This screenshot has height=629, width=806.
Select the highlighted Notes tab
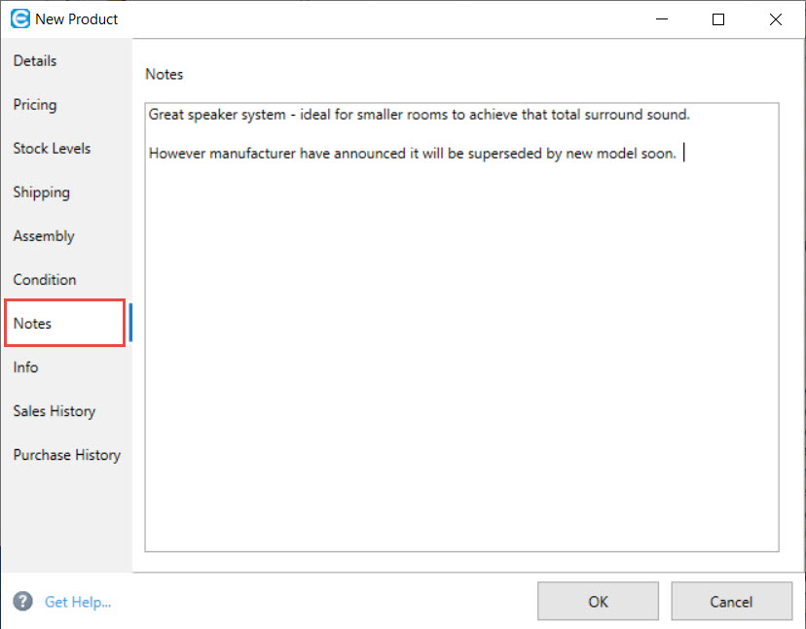click(x=33, y=324)
